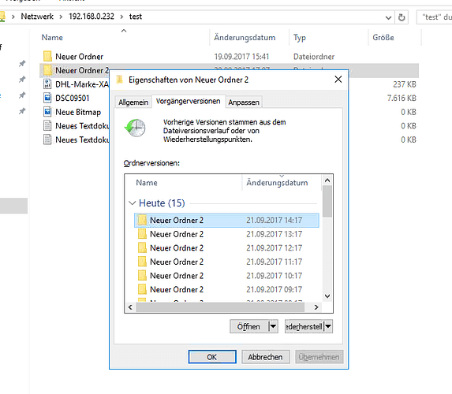This screenshot has width=452, height=394.
Task: Click the vertical scrollbar down arrow
Action: (327, 296)
